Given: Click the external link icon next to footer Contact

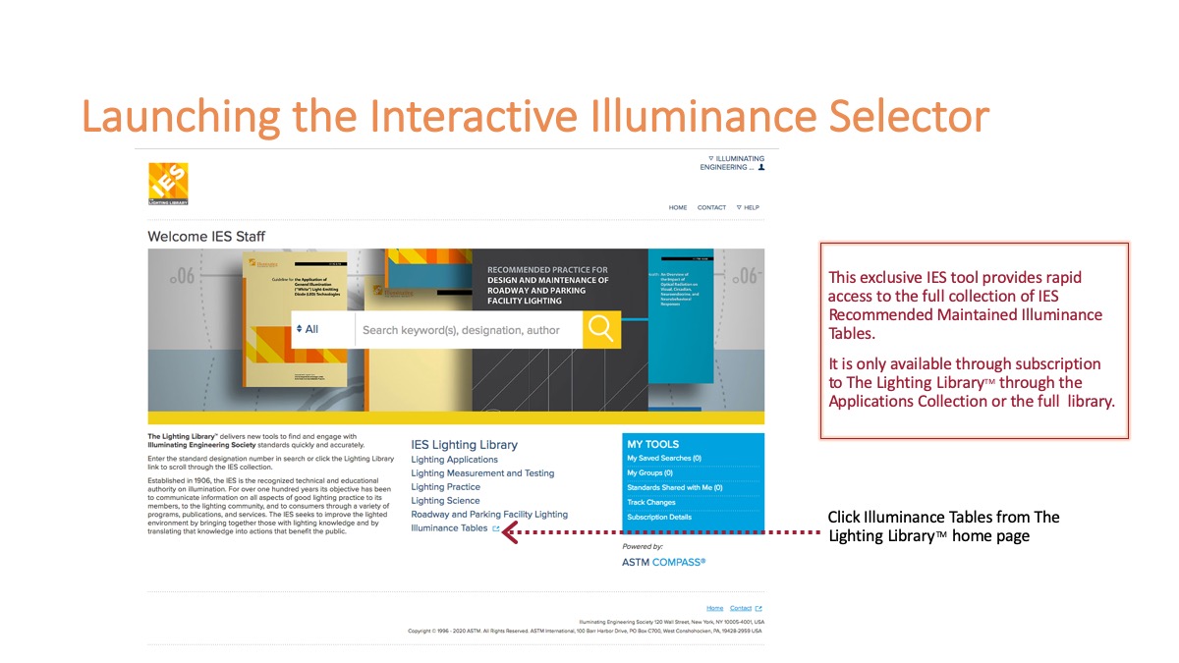Looking at the screenshot, I should 758,609.
